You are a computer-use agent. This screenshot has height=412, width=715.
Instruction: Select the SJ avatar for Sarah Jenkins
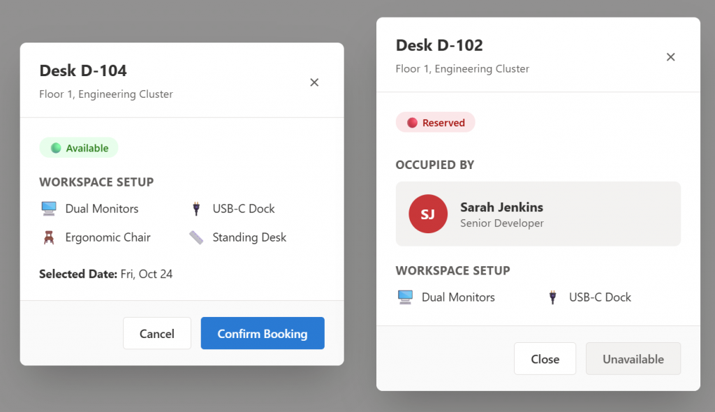[428, 214]
